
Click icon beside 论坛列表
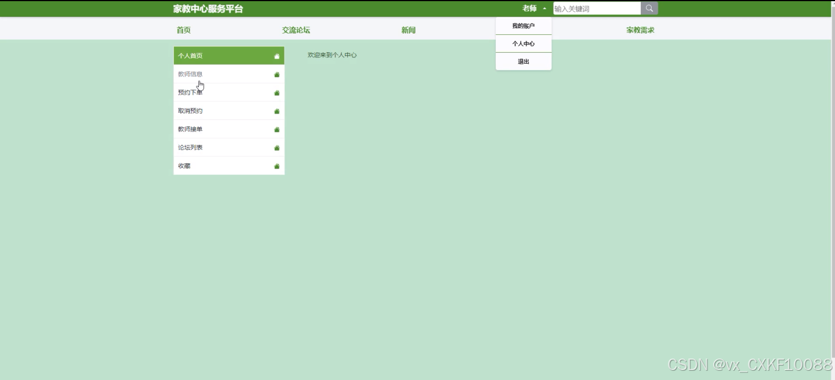click(x=277, y=148)
